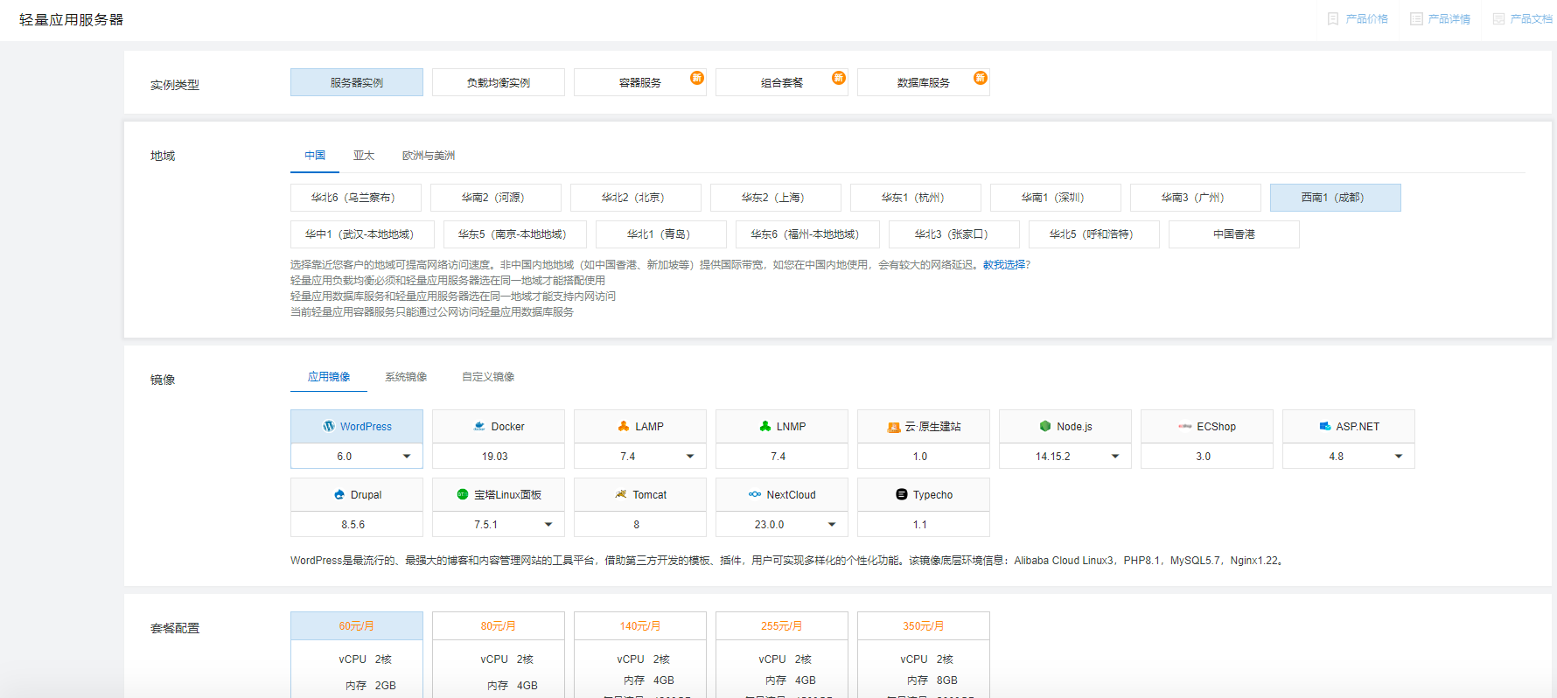The width and height of the screenshot is (1557, 698).
Task: Open the 系统镜像 tab
Action: (406, 377)
